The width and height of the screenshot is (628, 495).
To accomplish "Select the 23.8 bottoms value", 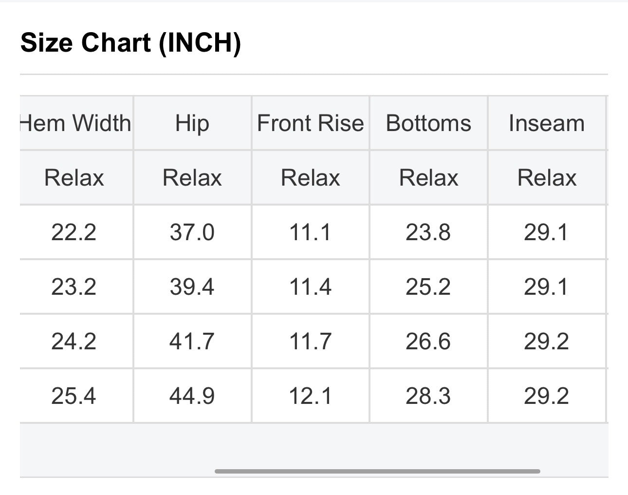I will pos(428,232).
